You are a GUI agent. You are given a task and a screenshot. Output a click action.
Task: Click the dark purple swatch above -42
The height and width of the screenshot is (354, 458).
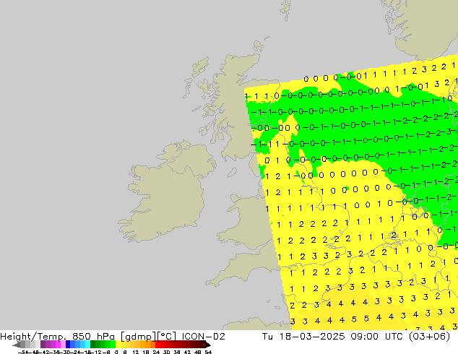click(x=43, y=345)
